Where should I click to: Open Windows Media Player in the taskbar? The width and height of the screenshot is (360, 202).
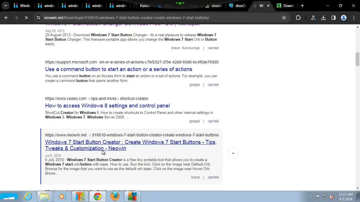(x=62, y=197)
